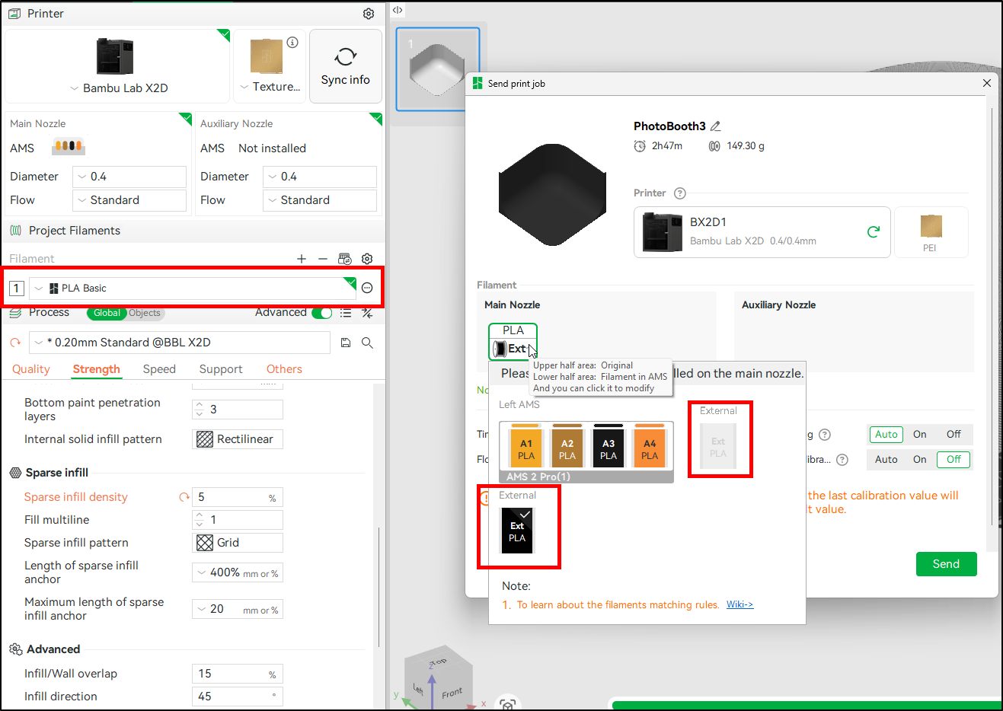Choose AMS slot A4 PLA orange
The width and height of the screenshot is (1003, 711).
[650, 445]
